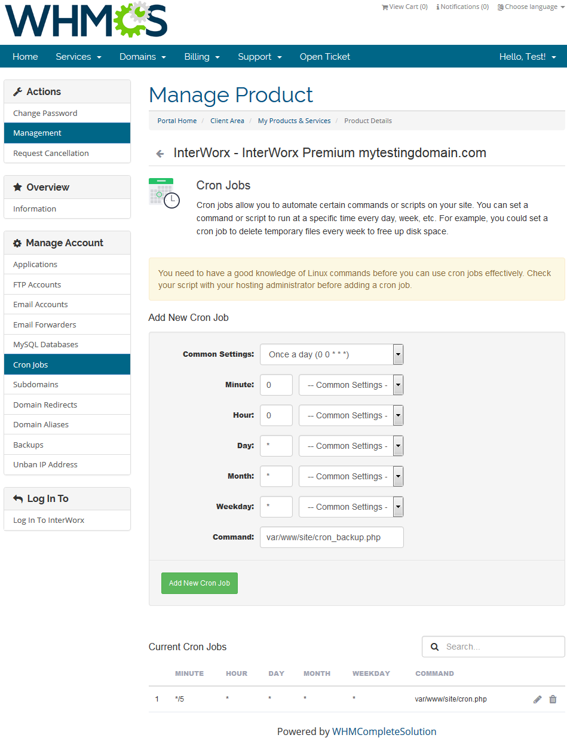Image resolution: width=567 pixels, height=741 pixels.
Task: Click the Month input field
Action: 276,476
